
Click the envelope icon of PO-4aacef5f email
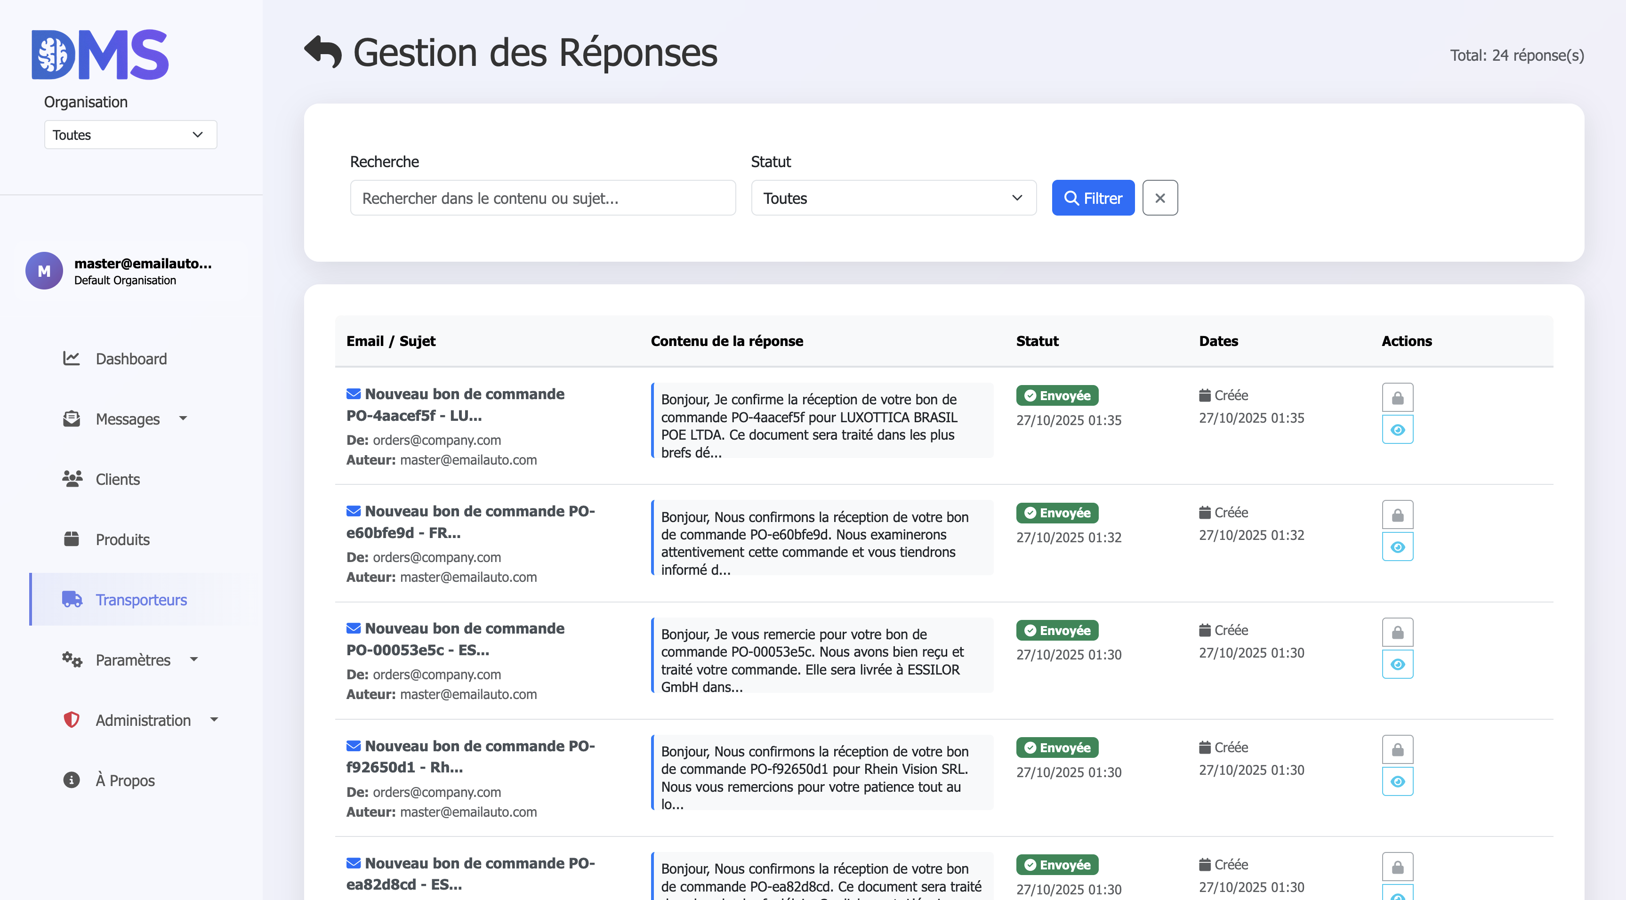click(354, 394)
